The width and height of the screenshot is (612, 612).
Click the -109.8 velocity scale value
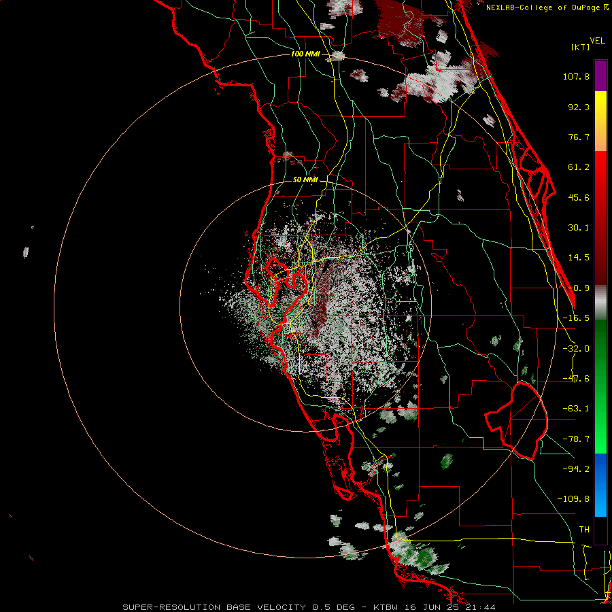pyautogui.click(x=573, y=499)
